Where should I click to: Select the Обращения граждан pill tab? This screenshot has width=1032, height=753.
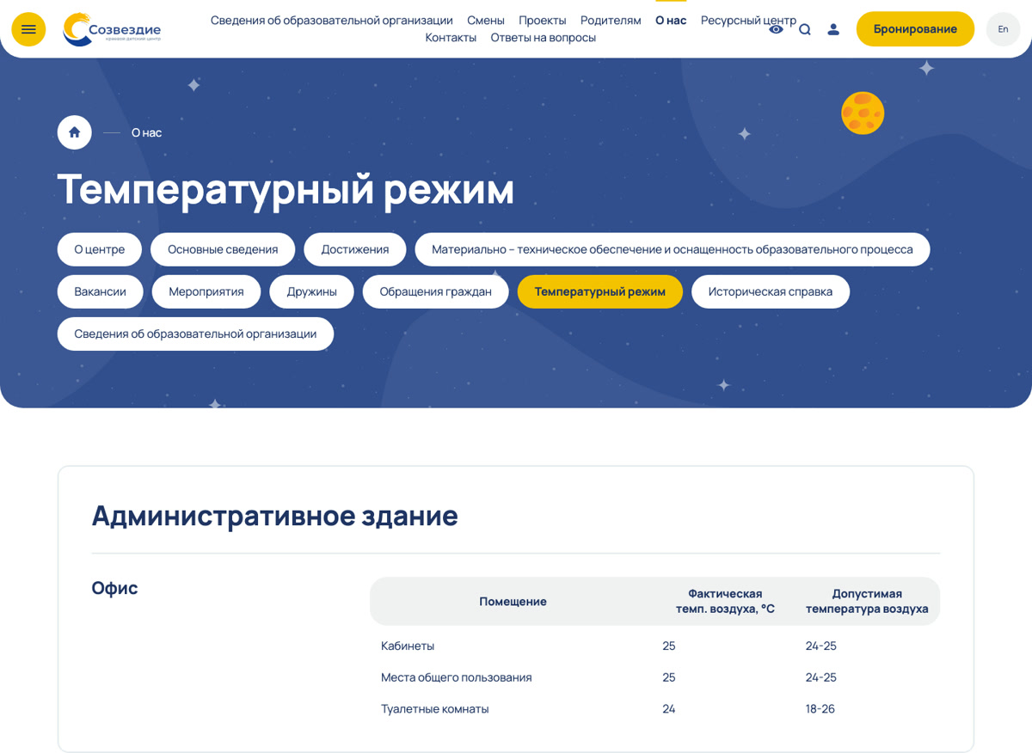(436, 291)
